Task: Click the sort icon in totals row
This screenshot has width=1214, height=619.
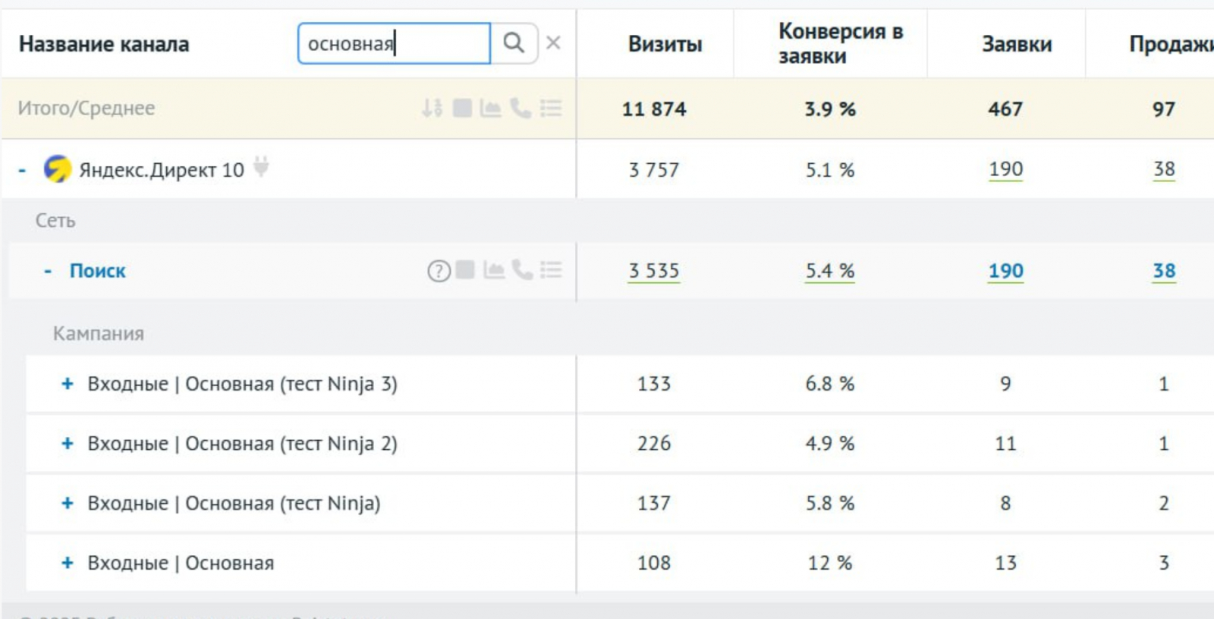Action: point(432,108)
